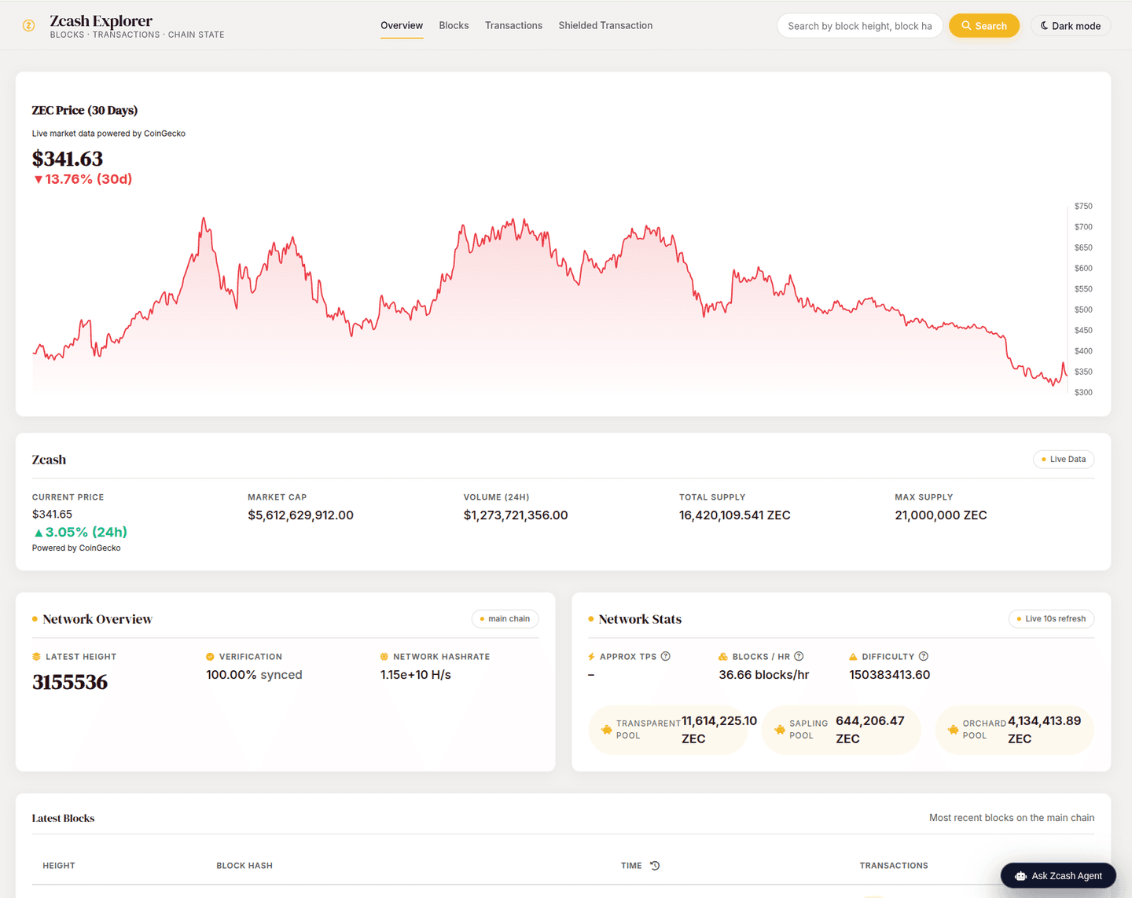
Task: Switch to the Shielded Transaction tab
Action: click(x=605, y=25)
